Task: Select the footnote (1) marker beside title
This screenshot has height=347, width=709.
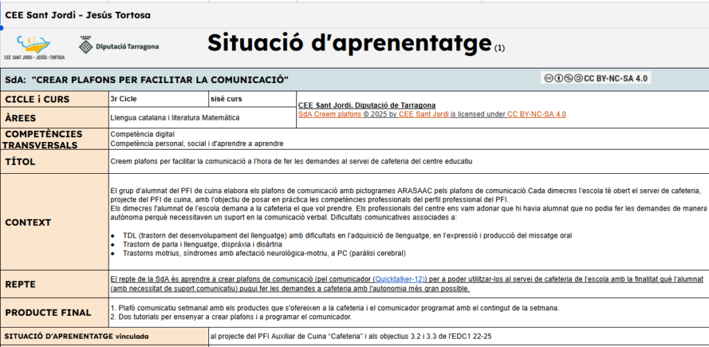Action: click(500, 48)
